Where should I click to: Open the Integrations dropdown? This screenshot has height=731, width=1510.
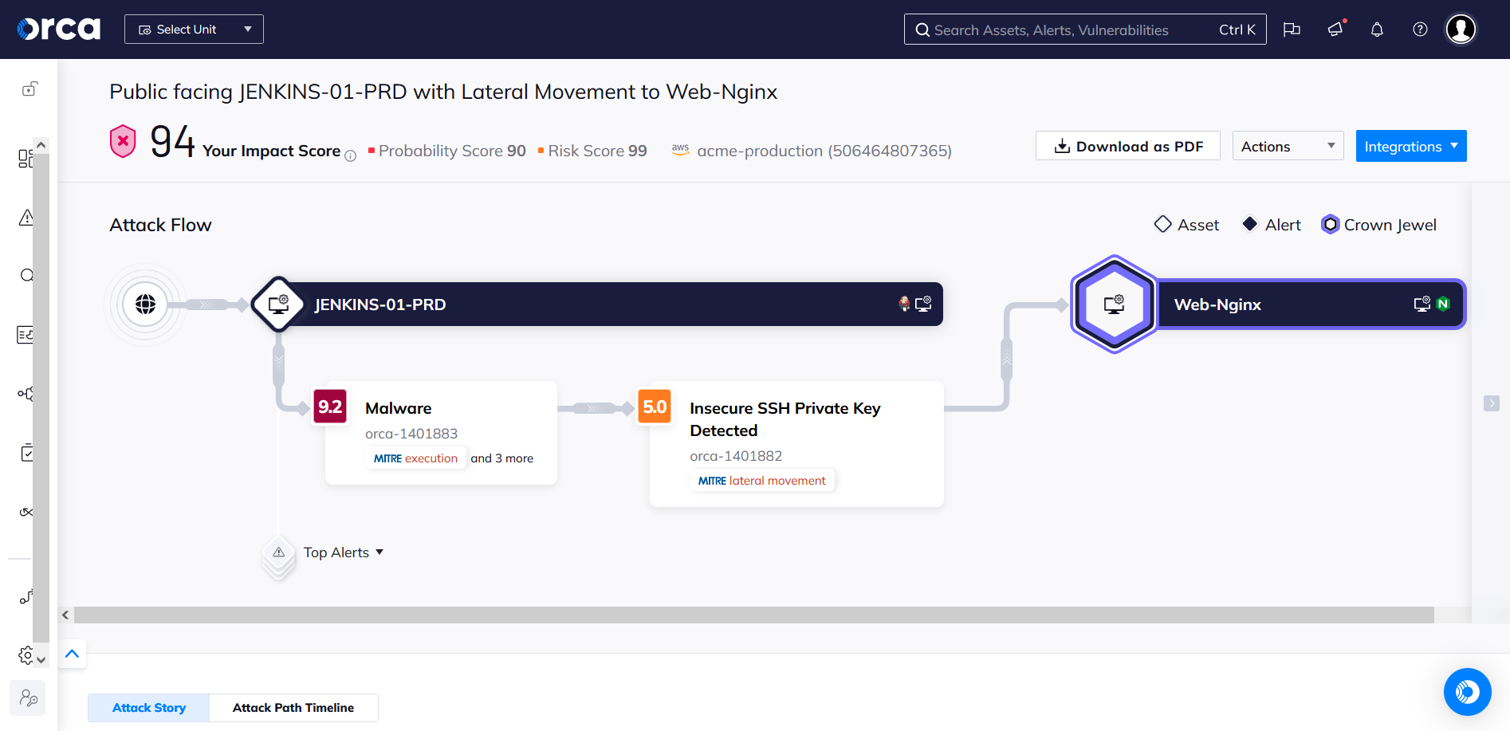1410,146
